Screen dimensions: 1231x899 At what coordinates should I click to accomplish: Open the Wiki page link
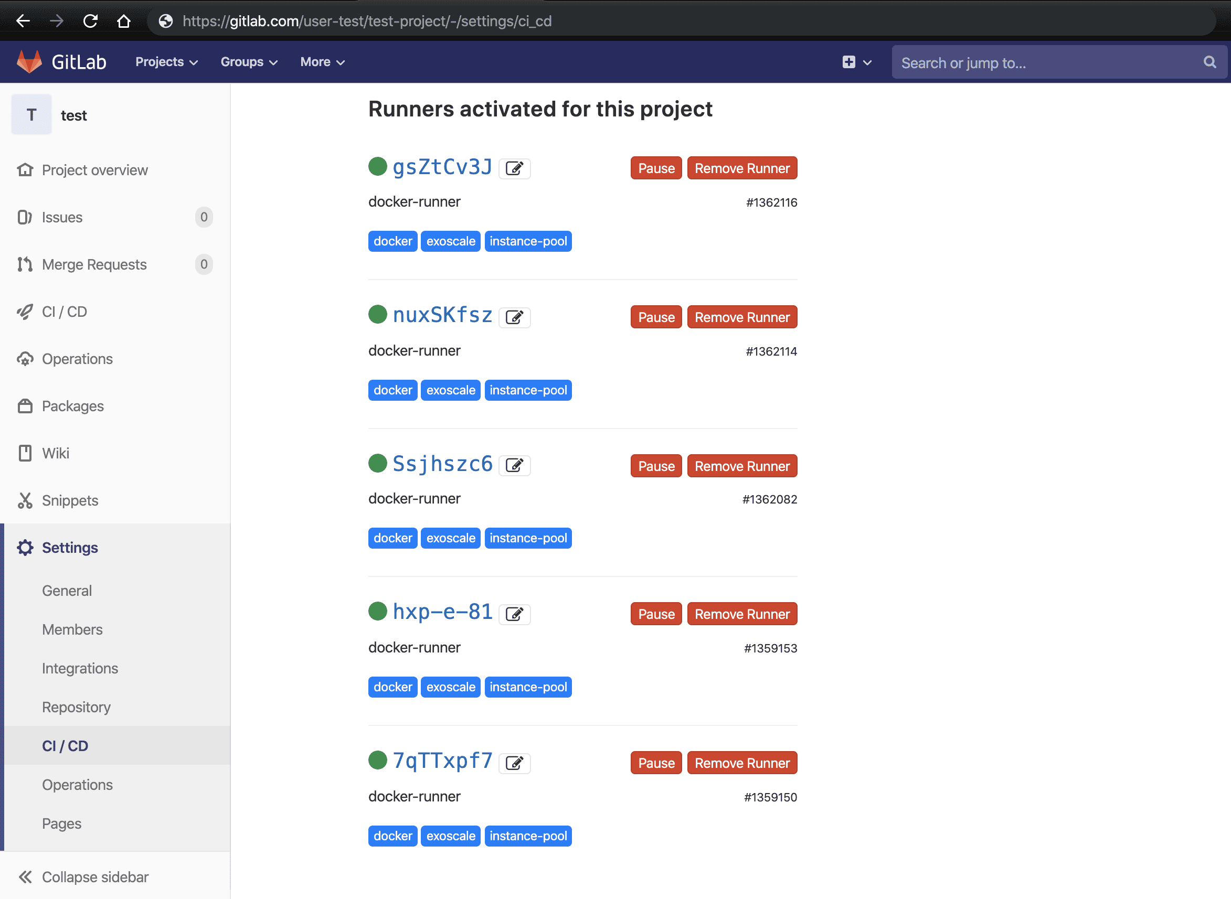[55, 453]
